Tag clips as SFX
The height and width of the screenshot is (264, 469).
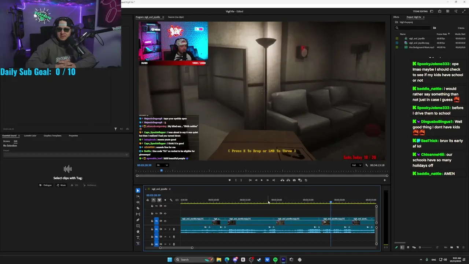point(74,185)
